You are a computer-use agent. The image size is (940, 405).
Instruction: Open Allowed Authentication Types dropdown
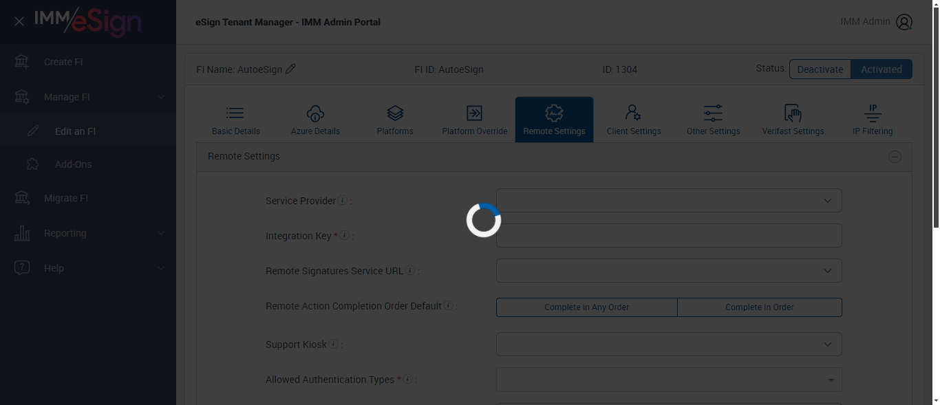[669, 380]
